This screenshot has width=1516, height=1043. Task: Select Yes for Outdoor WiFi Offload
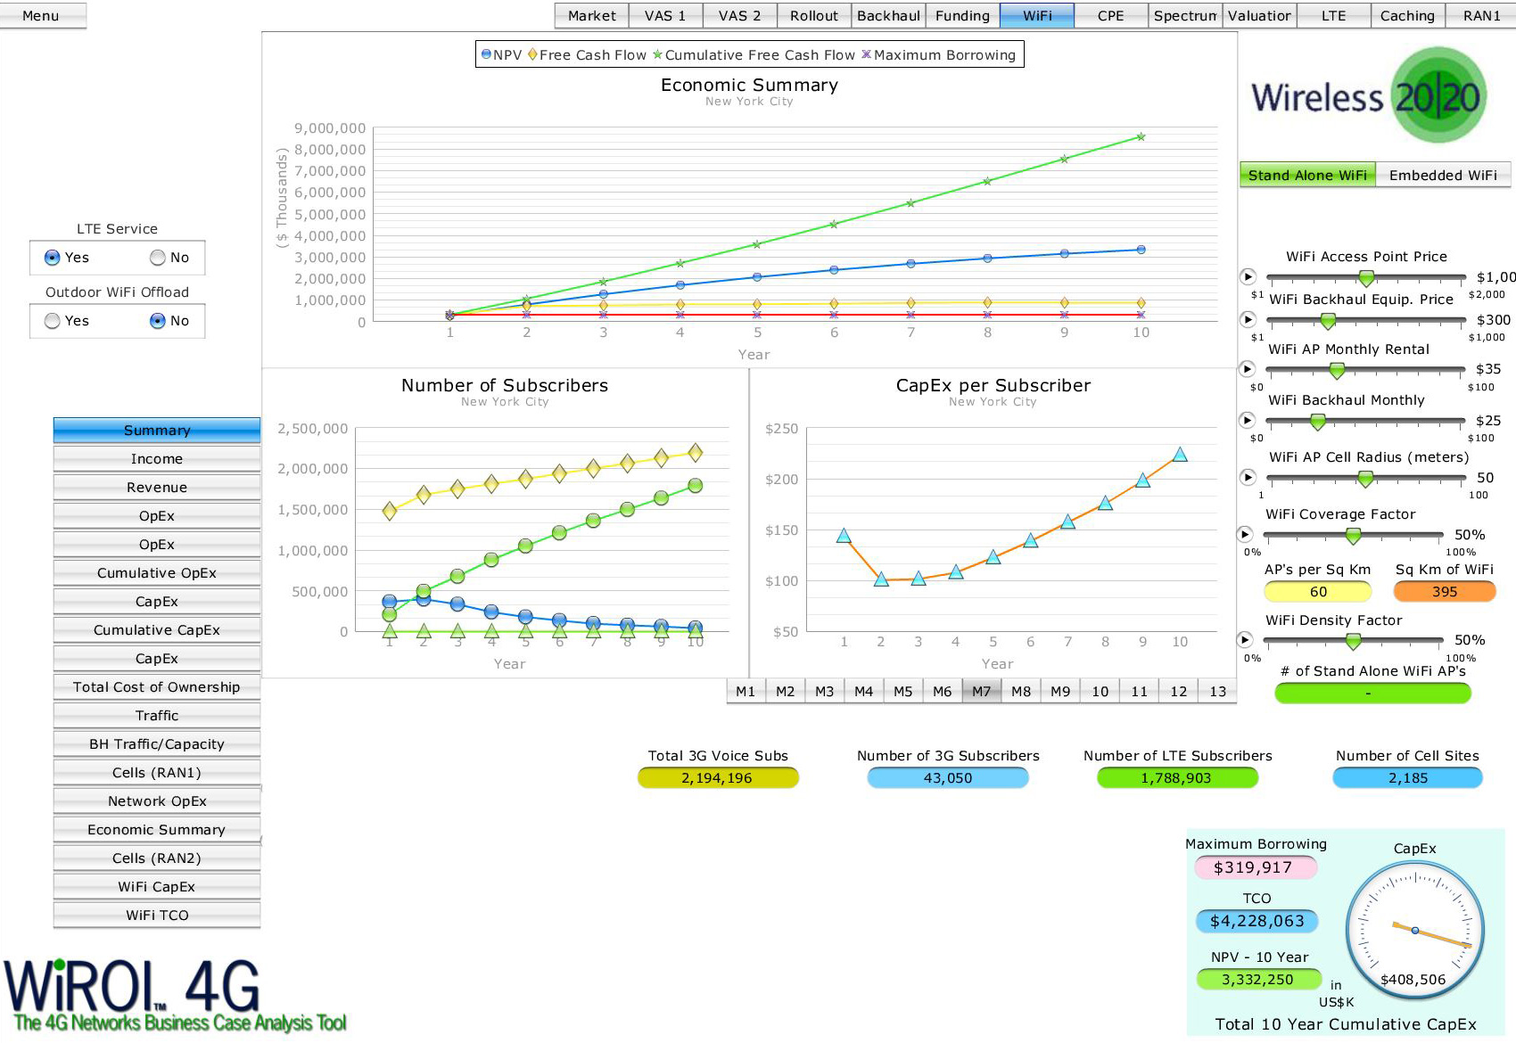coord(53,321)
